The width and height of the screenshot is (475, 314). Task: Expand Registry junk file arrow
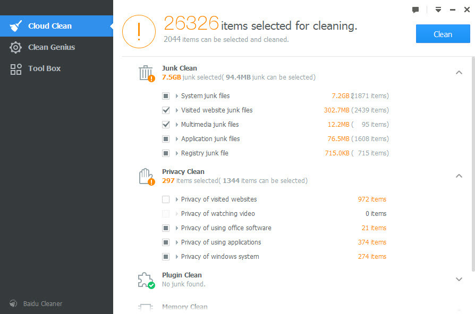point(176,153)
